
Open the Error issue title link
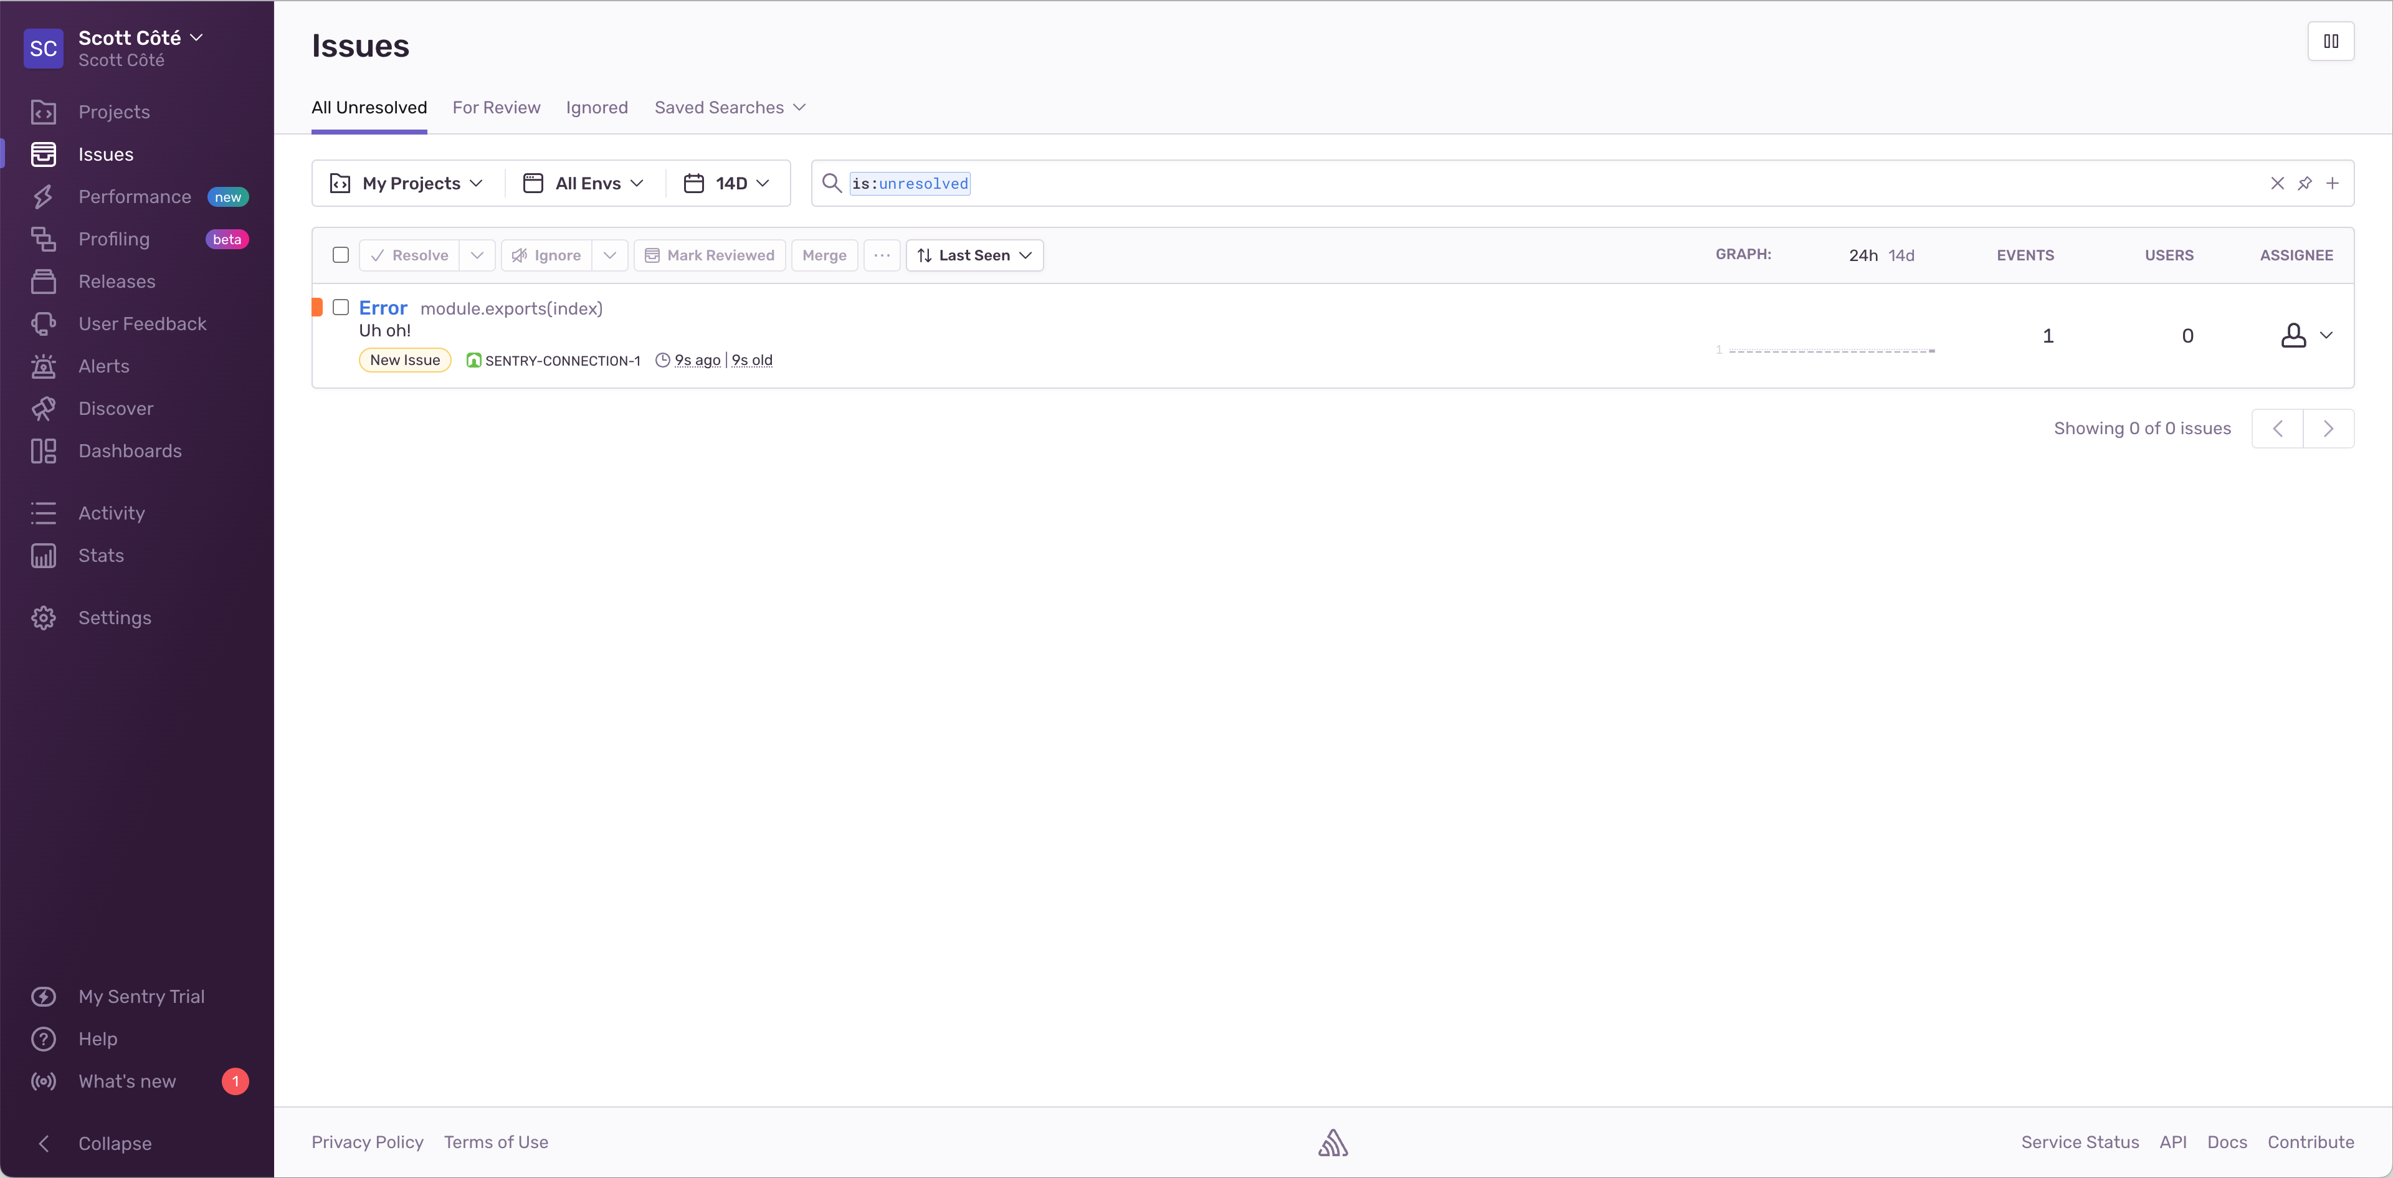[x=383, y=308]
